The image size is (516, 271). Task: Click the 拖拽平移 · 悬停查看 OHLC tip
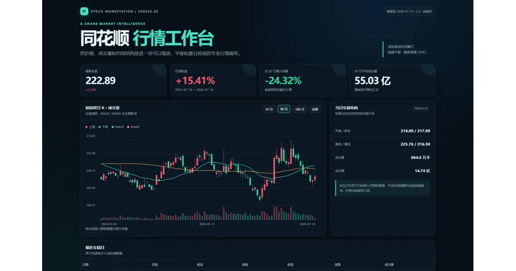pyautogui.click(x=407, y=52)
